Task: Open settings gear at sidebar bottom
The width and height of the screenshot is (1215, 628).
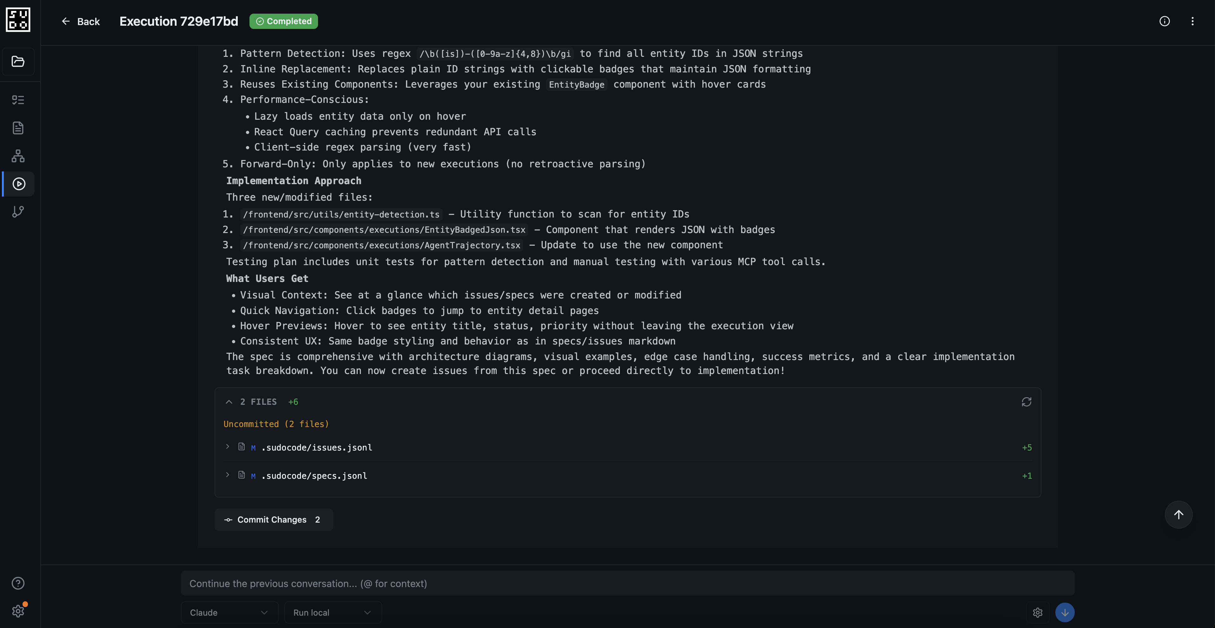Action: [18, 611]
